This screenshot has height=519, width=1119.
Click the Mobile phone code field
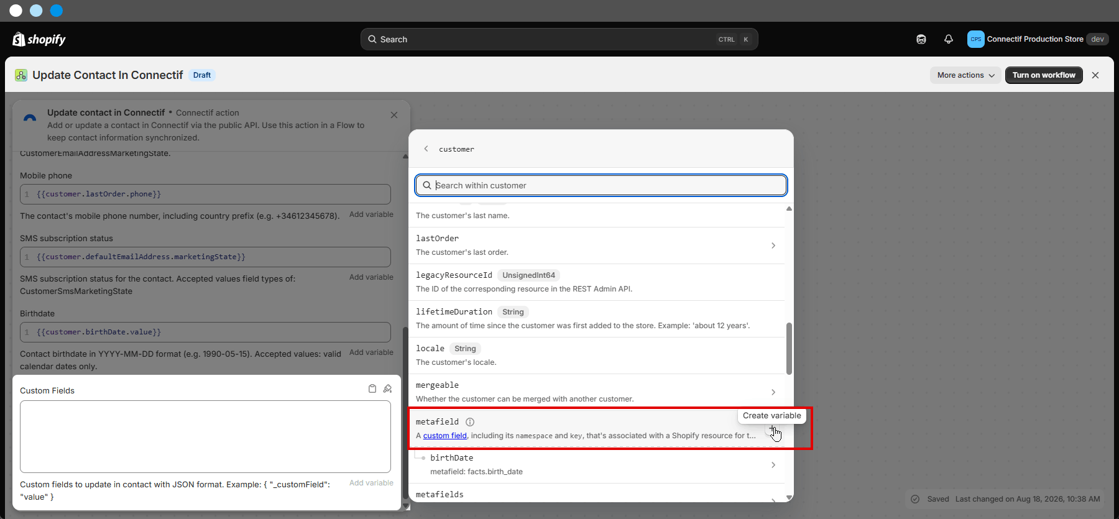[205, 194]
